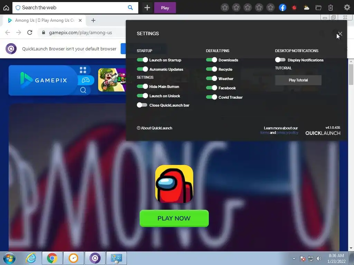
Task: Click the search magnifier in QuickLaunch bar
Action: point(130,8)
